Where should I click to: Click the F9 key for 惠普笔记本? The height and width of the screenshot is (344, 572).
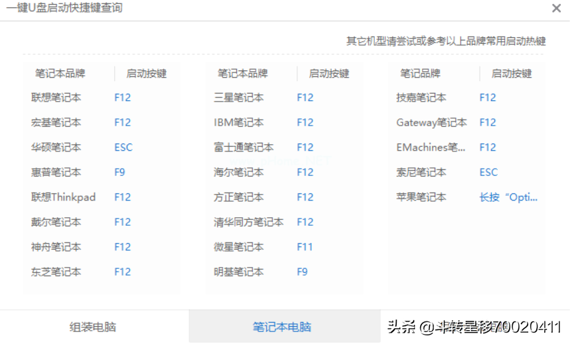(x=119, y=172)
